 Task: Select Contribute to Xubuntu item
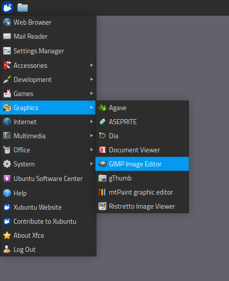click(x=48, y=221)
